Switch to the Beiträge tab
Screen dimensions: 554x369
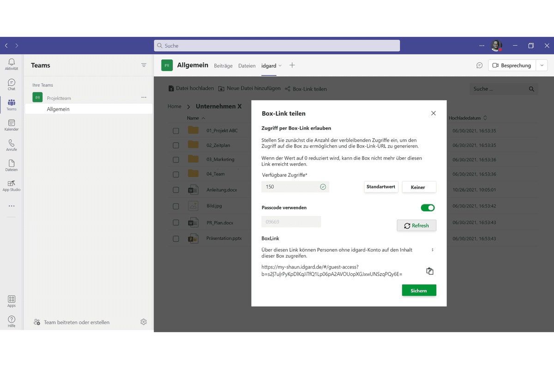coord(223,66)
